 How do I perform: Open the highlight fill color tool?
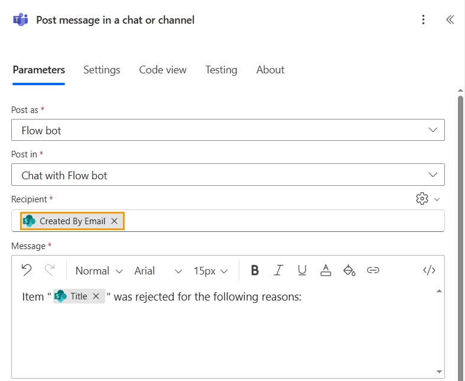click(349, 270)
